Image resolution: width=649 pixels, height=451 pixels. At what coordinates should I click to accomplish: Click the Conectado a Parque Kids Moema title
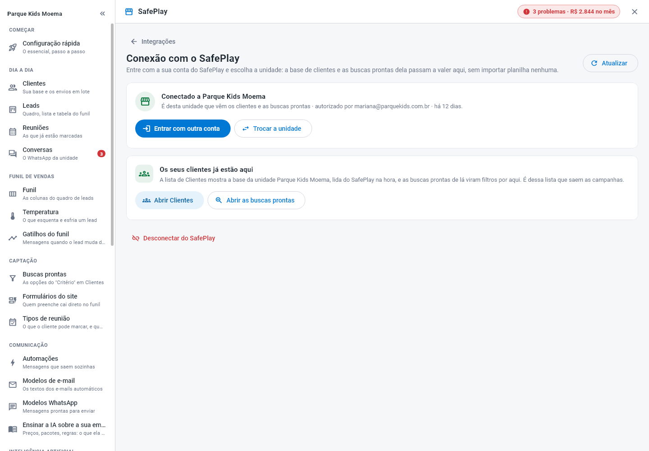click(213, 97)
